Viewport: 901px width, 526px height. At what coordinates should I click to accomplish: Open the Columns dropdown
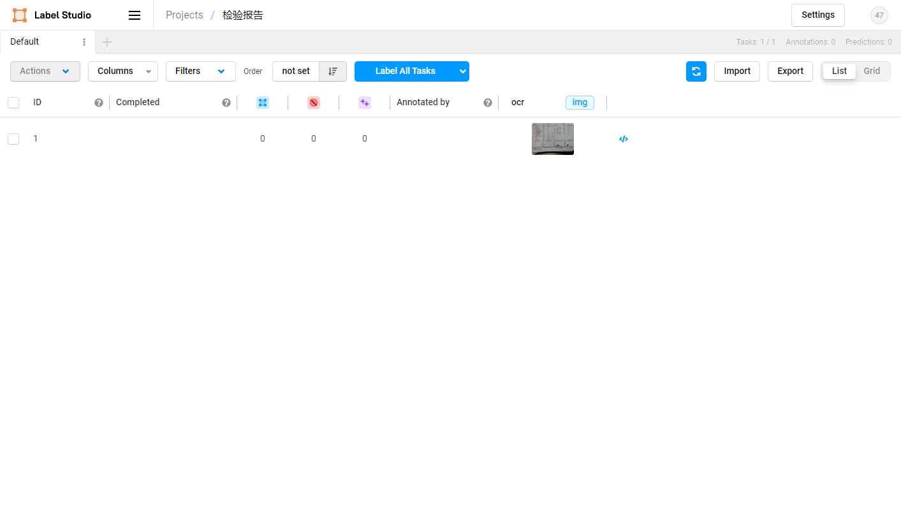click(123, 71)
